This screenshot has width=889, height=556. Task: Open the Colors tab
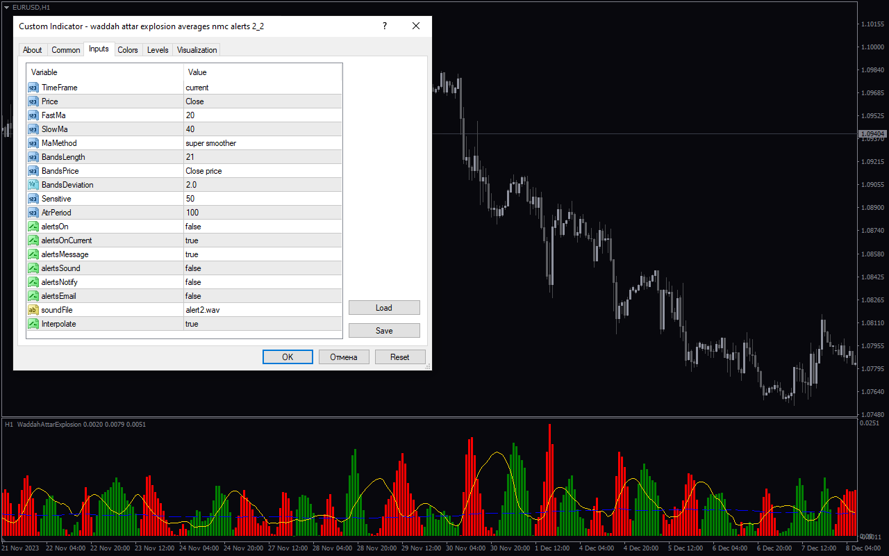(128, 50)
